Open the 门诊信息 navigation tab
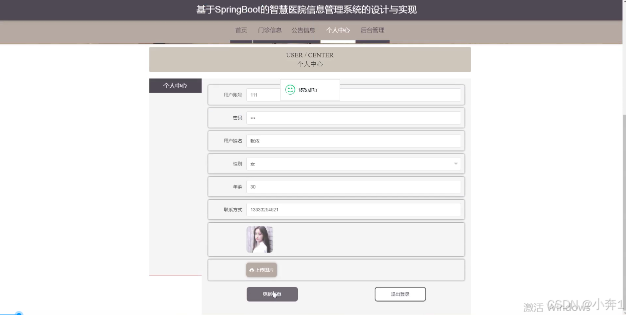This screenshot has height=315, width=626. [270, 30]
